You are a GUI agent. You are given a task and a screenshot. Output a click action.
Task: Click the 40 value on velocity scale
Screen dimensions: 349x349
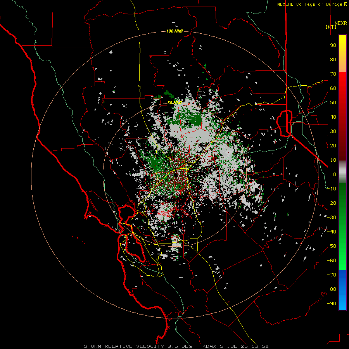click(x=333, y=117)
